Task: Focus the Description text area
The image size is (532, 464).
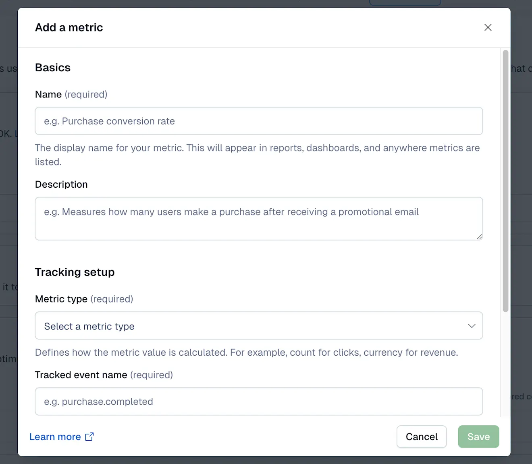Action: point(259,219)
